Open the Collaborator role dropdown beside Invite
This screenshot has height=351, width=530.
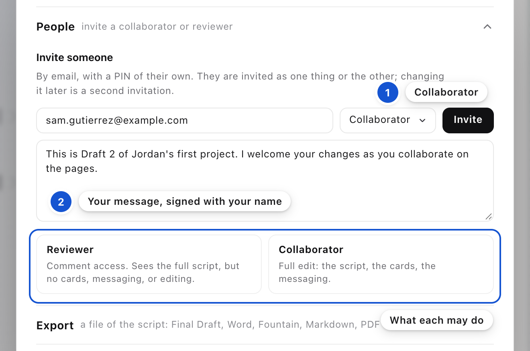(x=388, y=120)
